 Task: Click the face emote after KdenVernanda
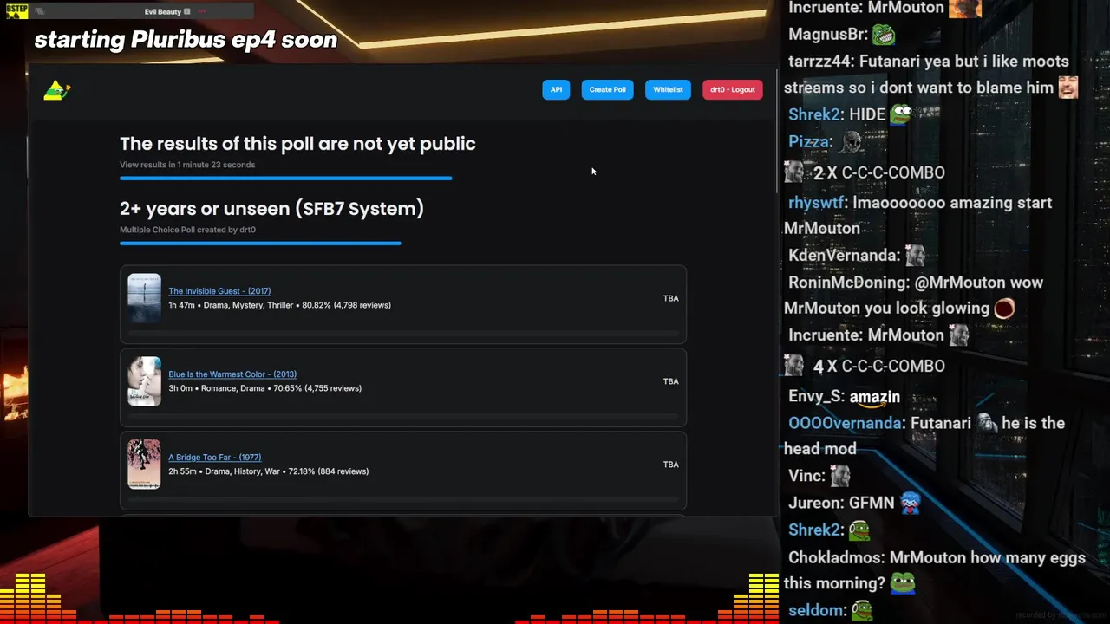916,255
